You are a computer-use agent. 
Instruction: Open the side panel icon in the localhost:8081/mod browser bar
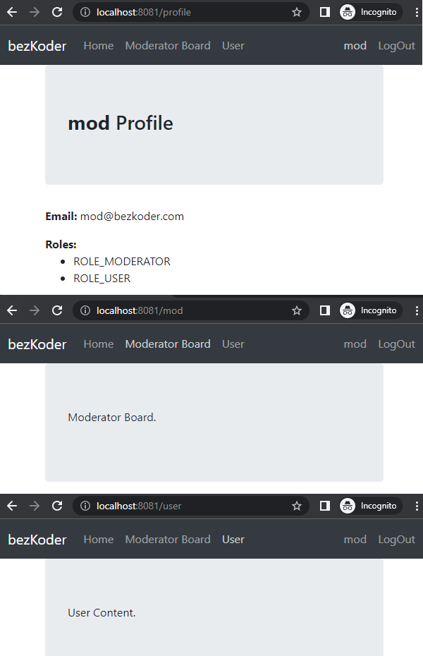click(x=325, y=310)
